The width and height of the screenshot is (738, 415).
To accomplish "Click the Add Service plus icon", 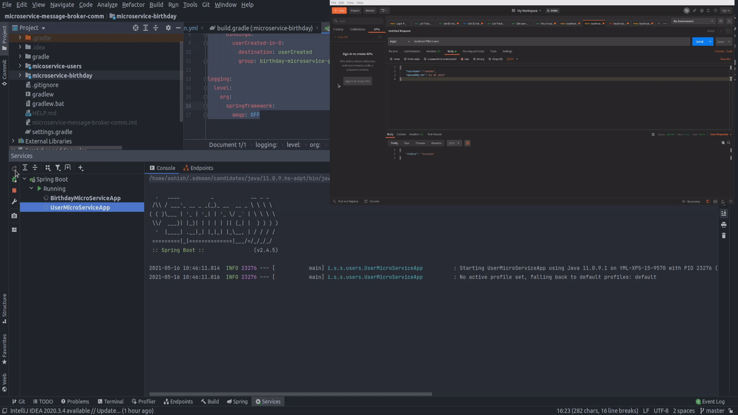I will [80, 168].
